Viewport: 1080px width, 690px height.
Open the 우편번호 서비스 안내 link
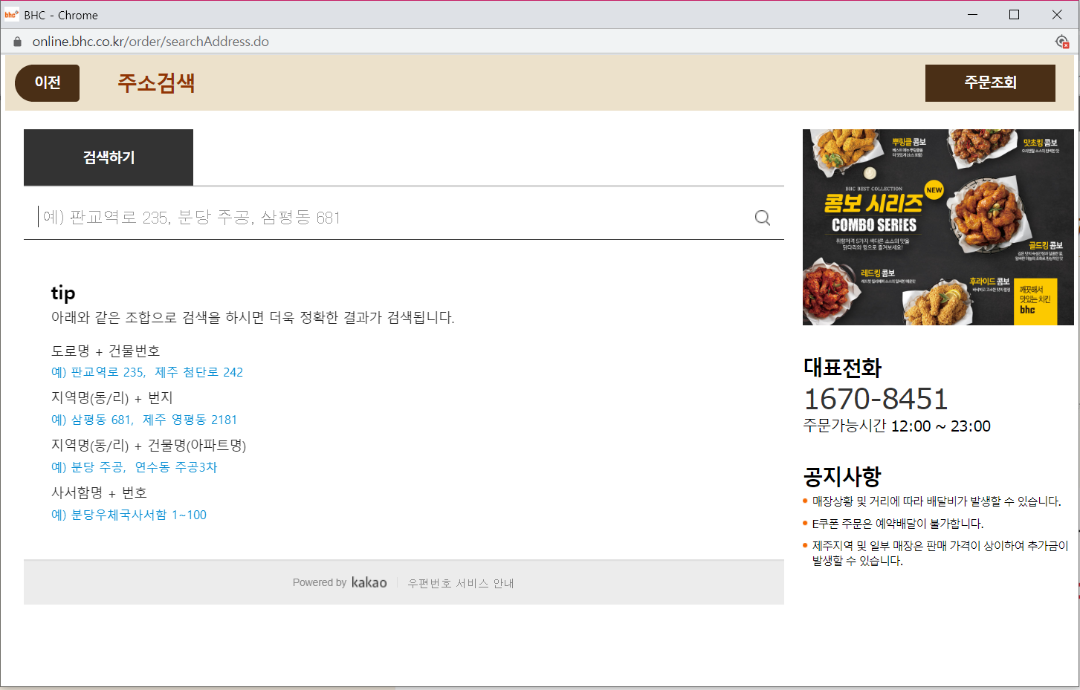(x=461, y=583)
